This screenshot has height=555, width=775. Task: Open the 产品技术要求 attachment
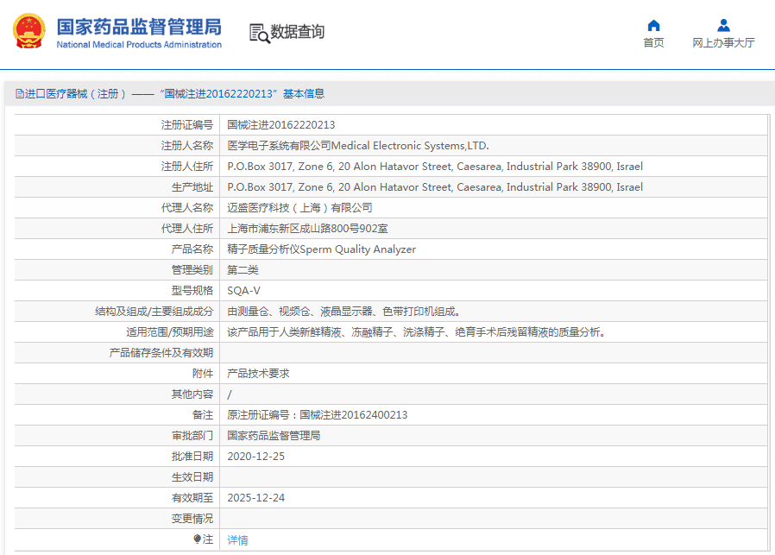258,374
